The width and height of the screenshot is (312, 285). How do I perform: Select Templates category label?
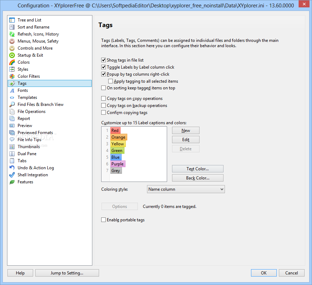[27, 97]
